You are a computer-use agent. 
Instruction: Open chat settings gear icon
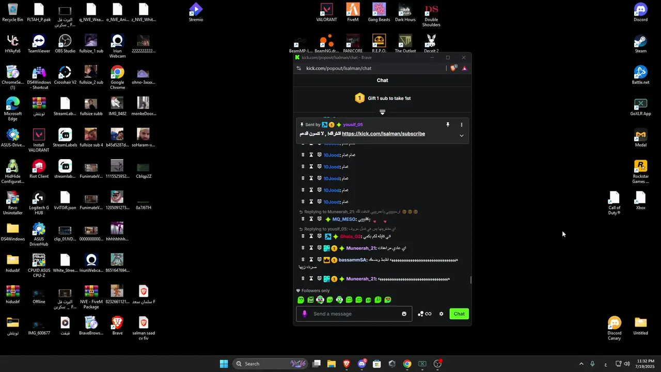tap(441, 314)
